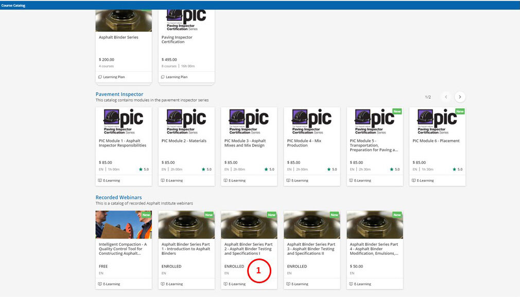Click previous arrow in Pavement Inspector carousel
This screenshot has width=520, height=297.
click(x=446, y=97)
